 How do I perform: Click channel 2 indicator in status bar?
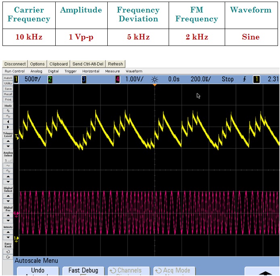click(x=50, y=79)
